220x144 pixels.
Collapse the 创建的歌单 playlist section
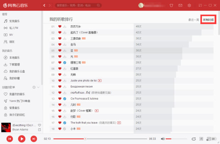[38, 87]
